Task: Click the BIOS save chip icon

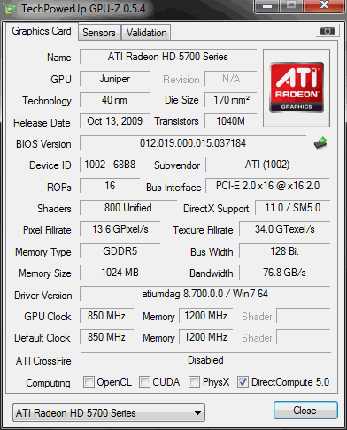Action: pyautogui.click(x=320, y=143)
